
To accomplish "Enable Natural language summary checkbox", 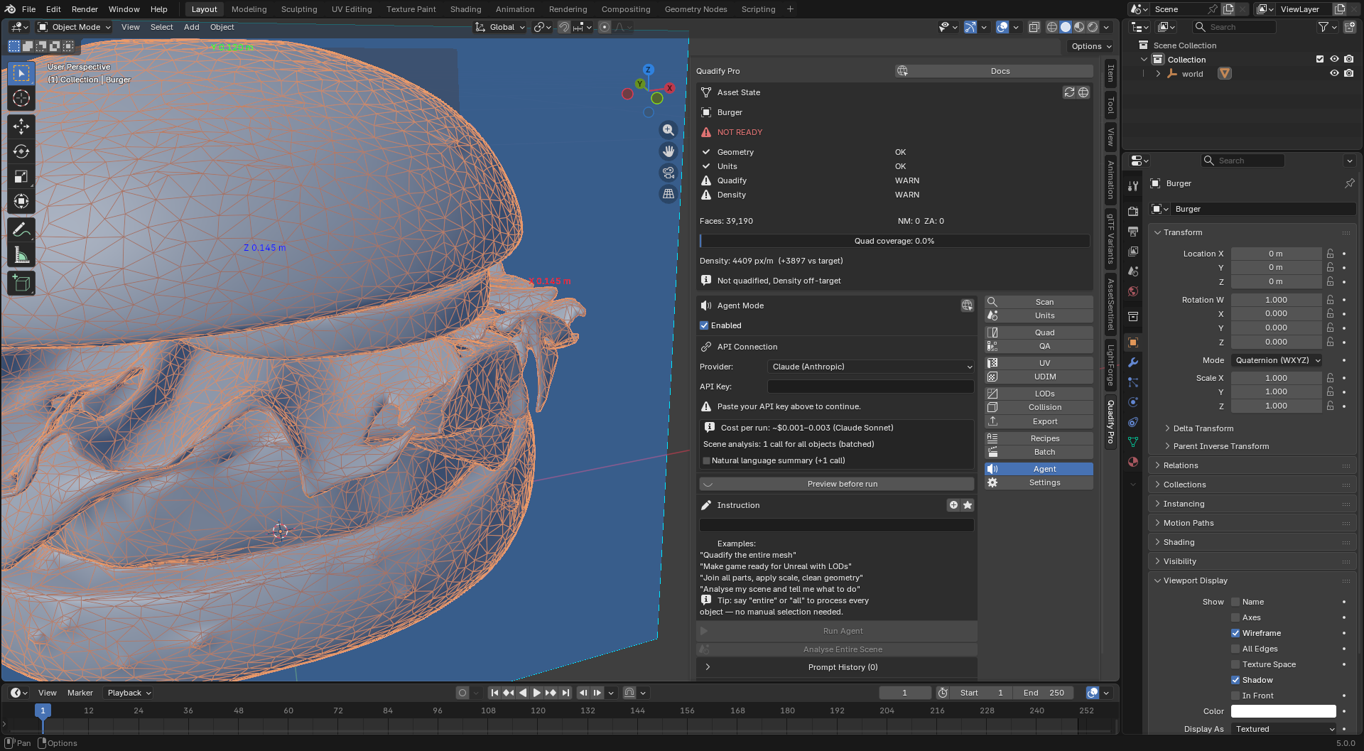I will (x=707, y=460).
